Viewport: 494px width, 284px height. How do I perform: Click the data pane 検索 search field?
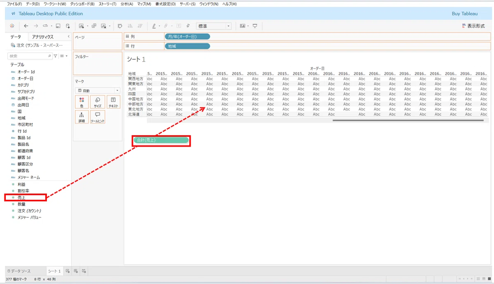pyautogui.click(x=30, y=56)
